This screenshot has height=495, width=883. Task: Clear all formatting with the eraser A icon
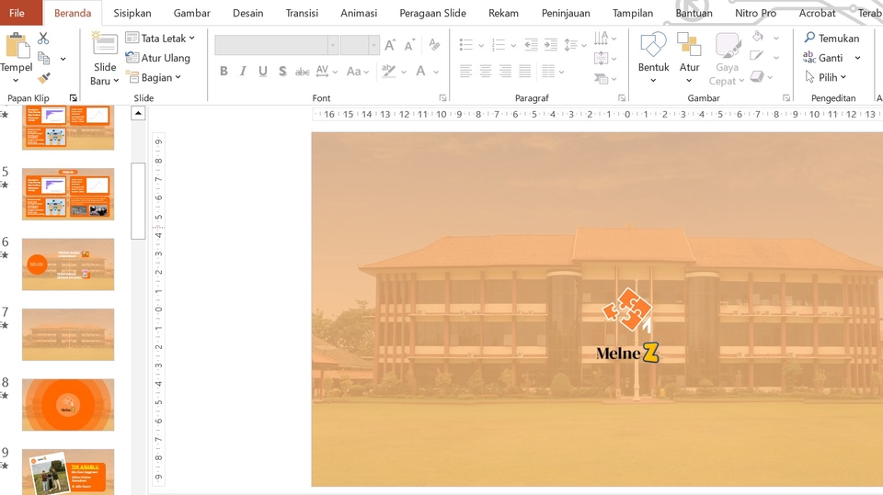434,44
